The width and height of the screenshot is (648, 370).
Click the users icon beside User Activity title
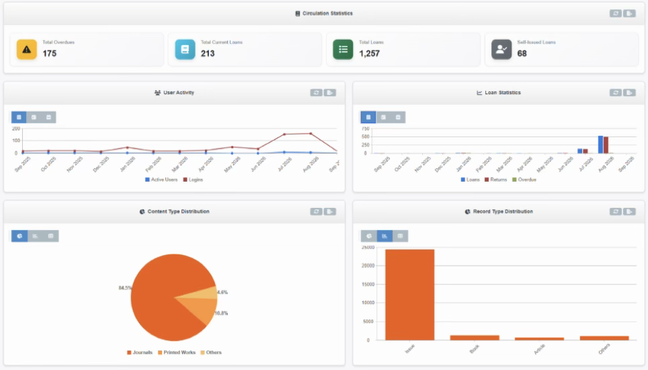(157, 93)
